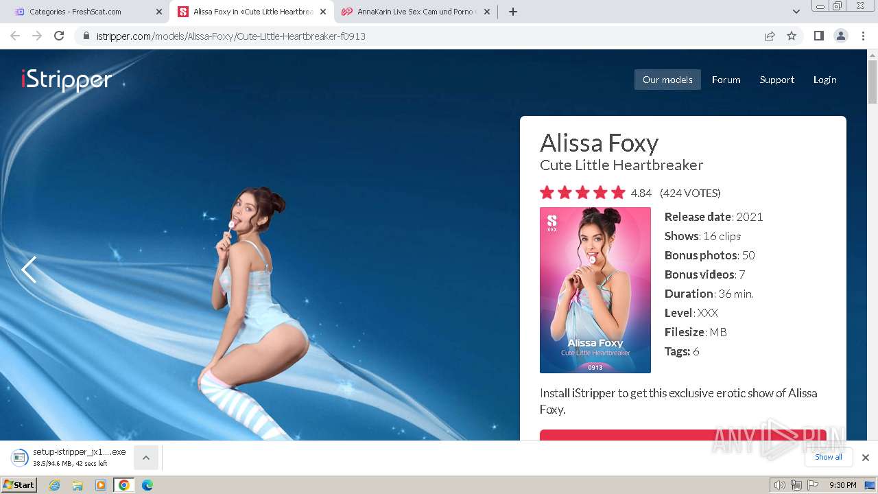Open File Explorer from the taskbar

[x=78, y=485]
